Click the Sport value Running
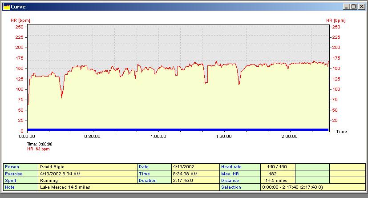This screenshot has width=368, height=198. (x=88, y=181)
